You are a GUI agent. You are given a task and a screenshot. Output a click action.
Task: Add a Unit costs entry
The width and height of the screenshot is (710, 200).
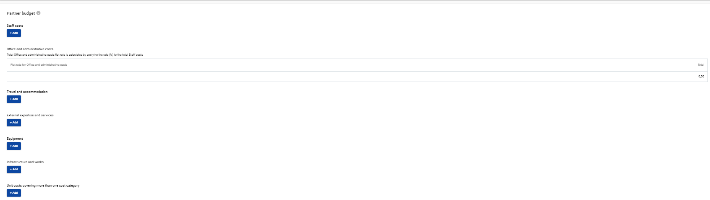pos(14,193)
